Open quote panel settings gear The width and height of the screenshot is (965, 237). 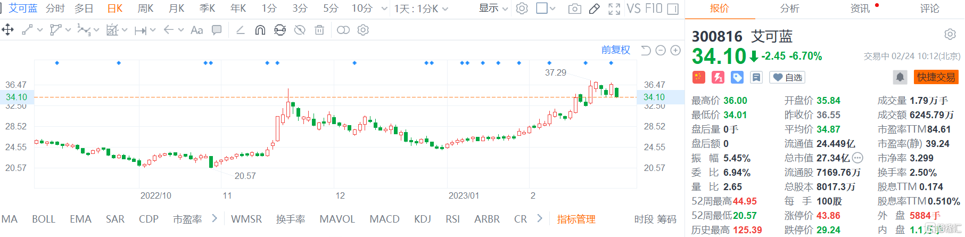point(950,35)
